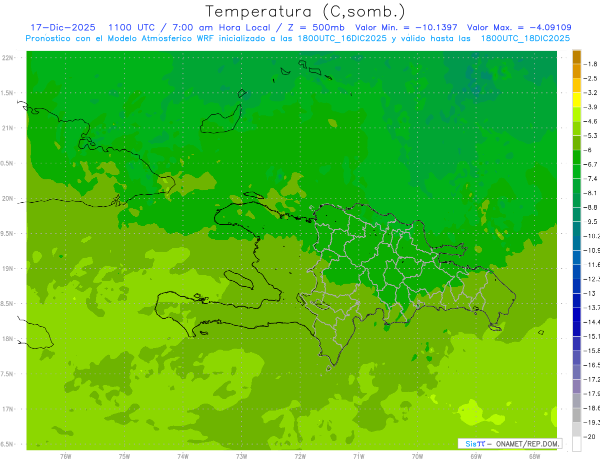Click the 'Valor Max. = -4.09109' text
This screenshot has width=600, height=463.
pos(519,27)
